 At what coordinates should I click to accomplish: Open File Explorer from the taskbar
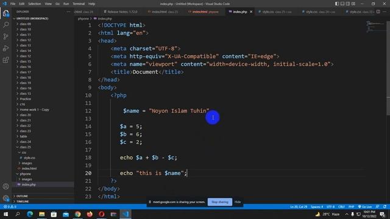tap(42, 214)
